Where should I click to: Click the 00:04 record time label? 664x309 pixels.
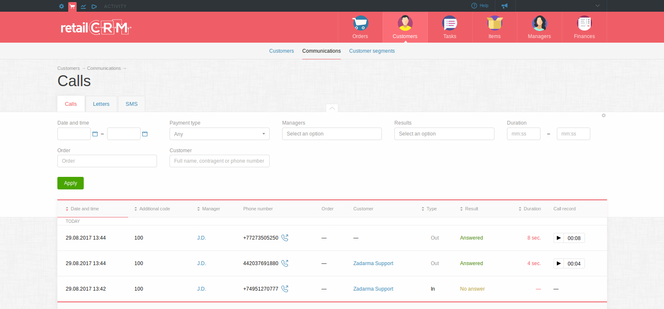(574, 264)
